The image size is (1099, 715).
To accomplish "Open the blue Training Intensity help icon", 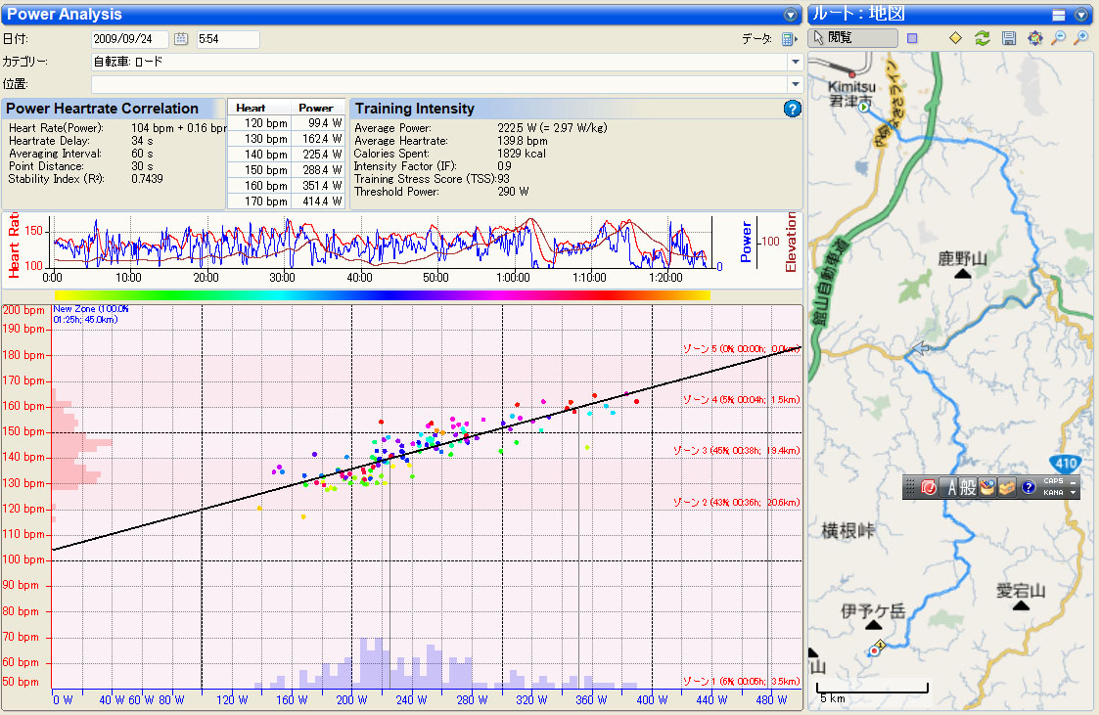I will (x=793, y=109).
